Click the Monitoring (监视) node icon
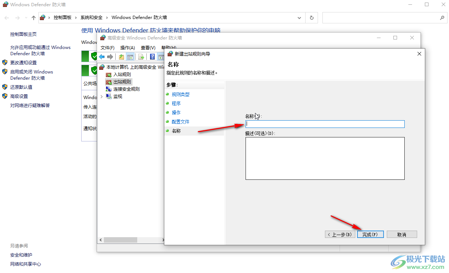Screen dimensions: 449x273 coord(108,96)
